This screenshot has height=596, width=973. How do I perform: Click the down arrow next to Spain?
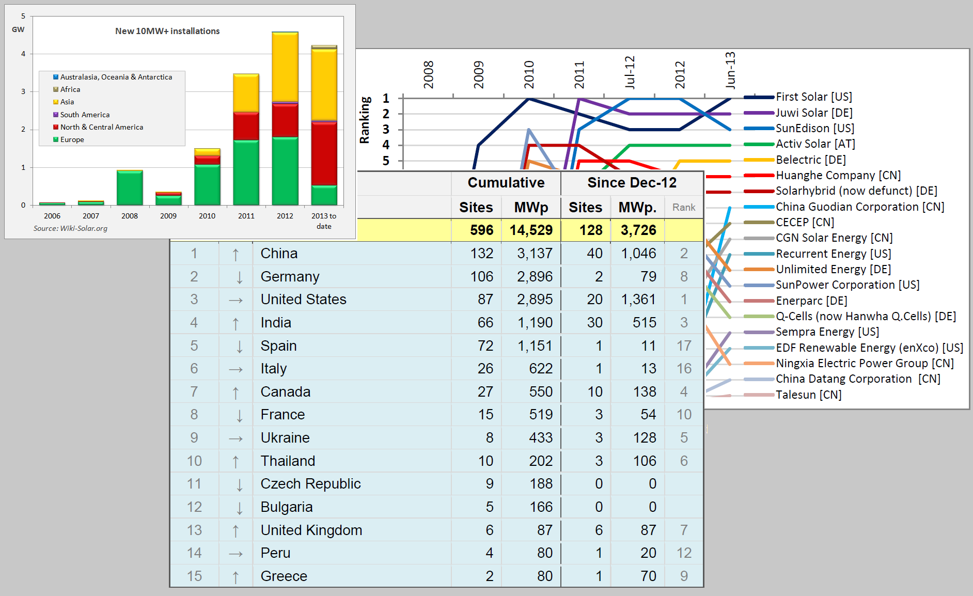(x=239, y=346)
